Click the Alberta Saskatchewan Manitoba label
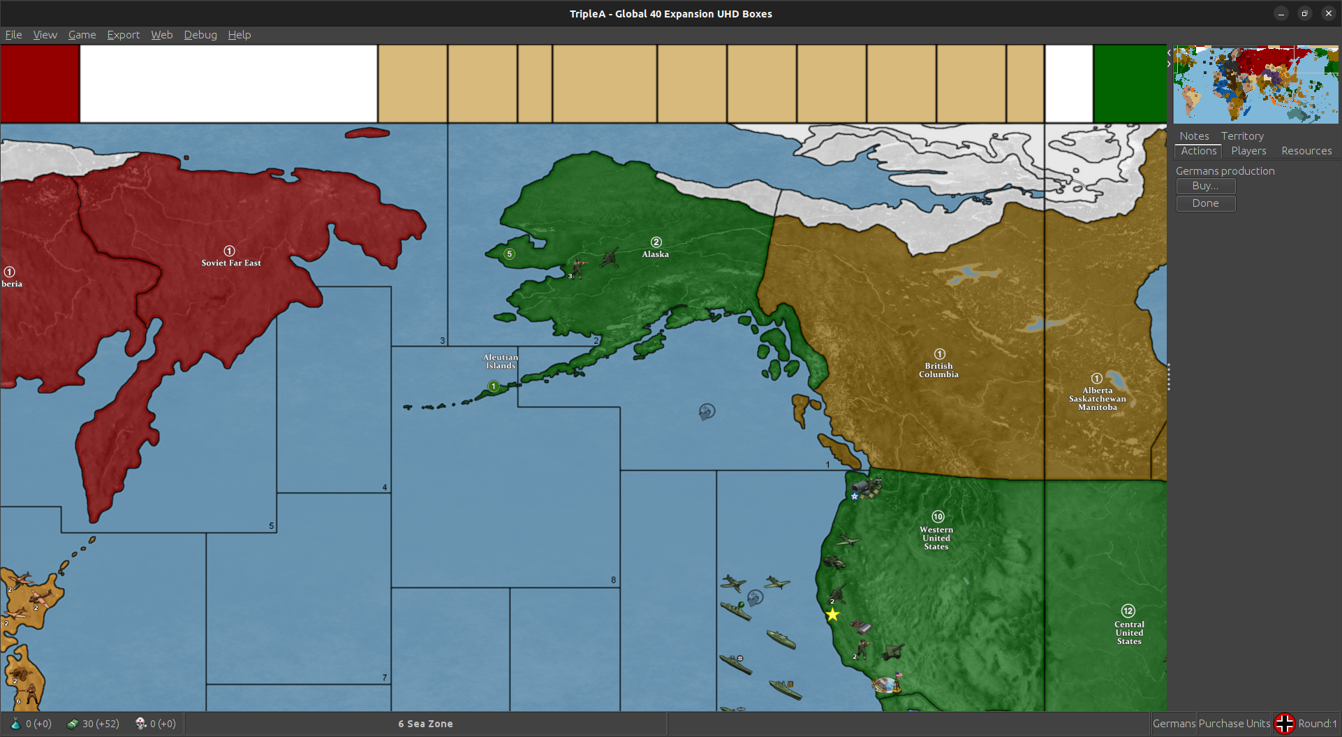This screenshot has width=1342, height=737. pyautogui.click(x=1098, y=399)
